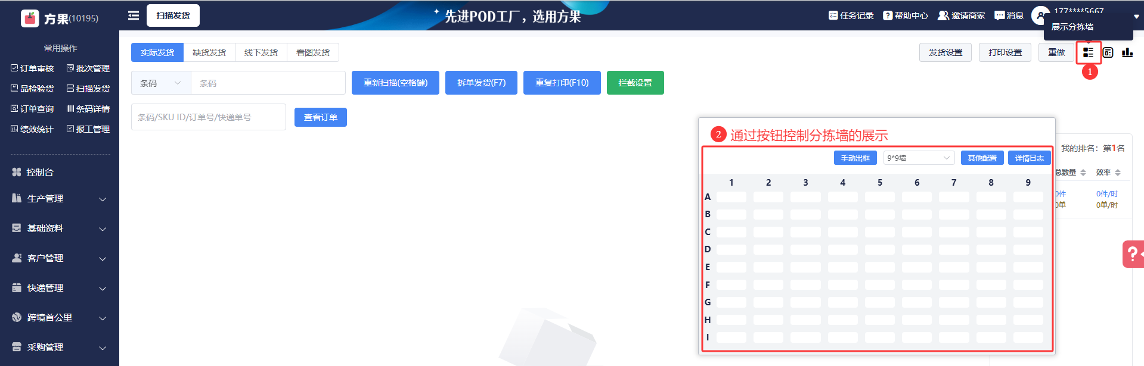The image size is (1144, 366).
Task: Open the account dropdown arrow at top right
Action: [x=1136, y=17]
